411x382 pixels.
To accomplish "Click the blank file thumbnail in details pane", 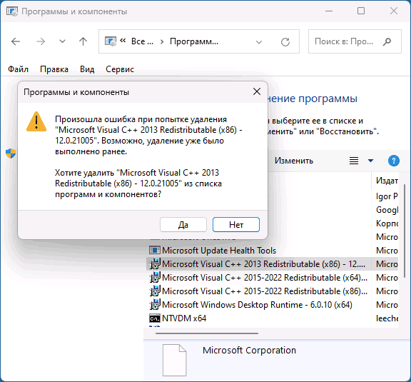I will [174, 361].
